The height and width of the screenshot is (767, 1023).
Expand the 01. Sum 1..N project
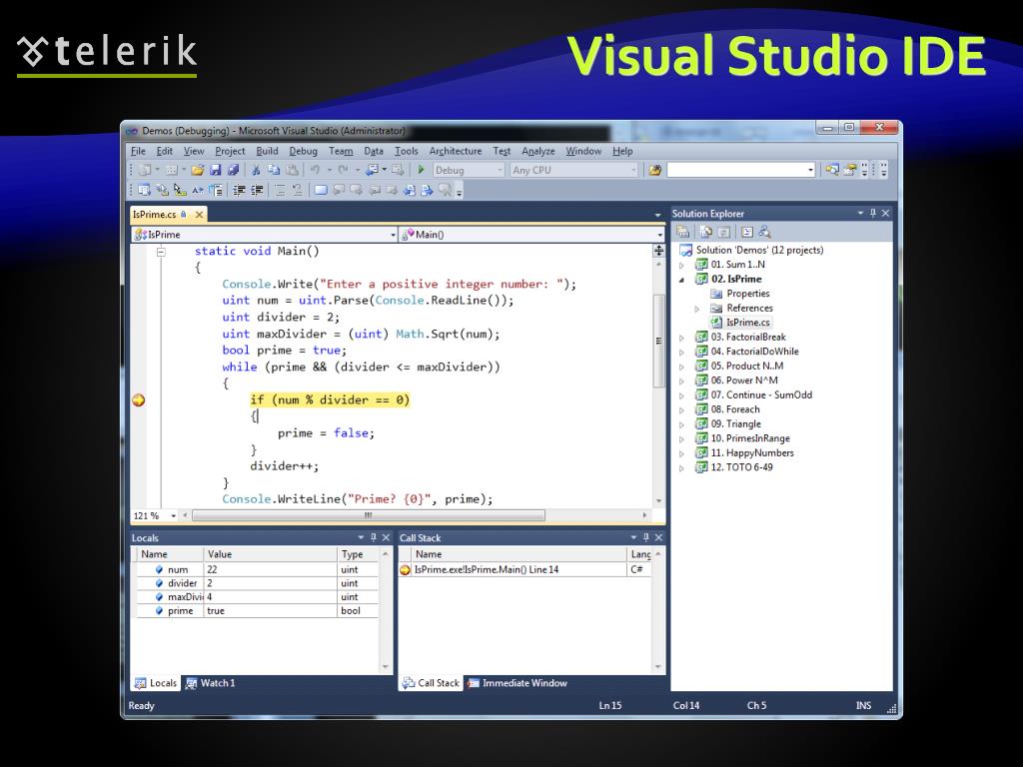click(681, 266)
